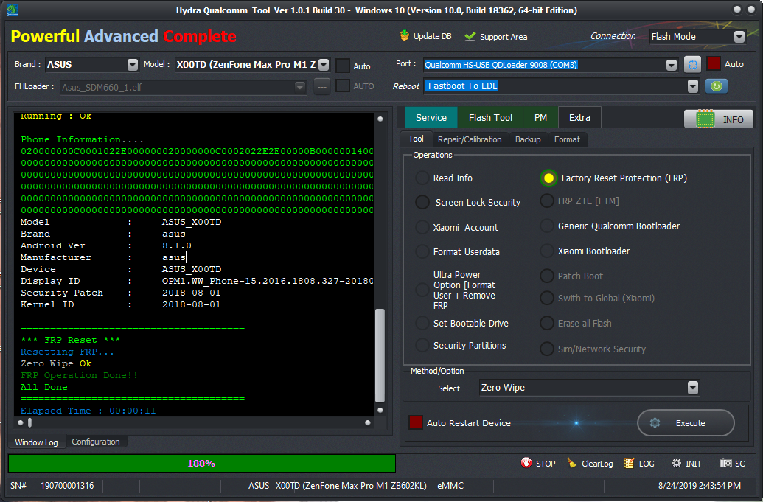This screenshot has width=763, height=502.
Task: Select the Window Log tab
Action: pyautogui.click(x=37, y=442)
